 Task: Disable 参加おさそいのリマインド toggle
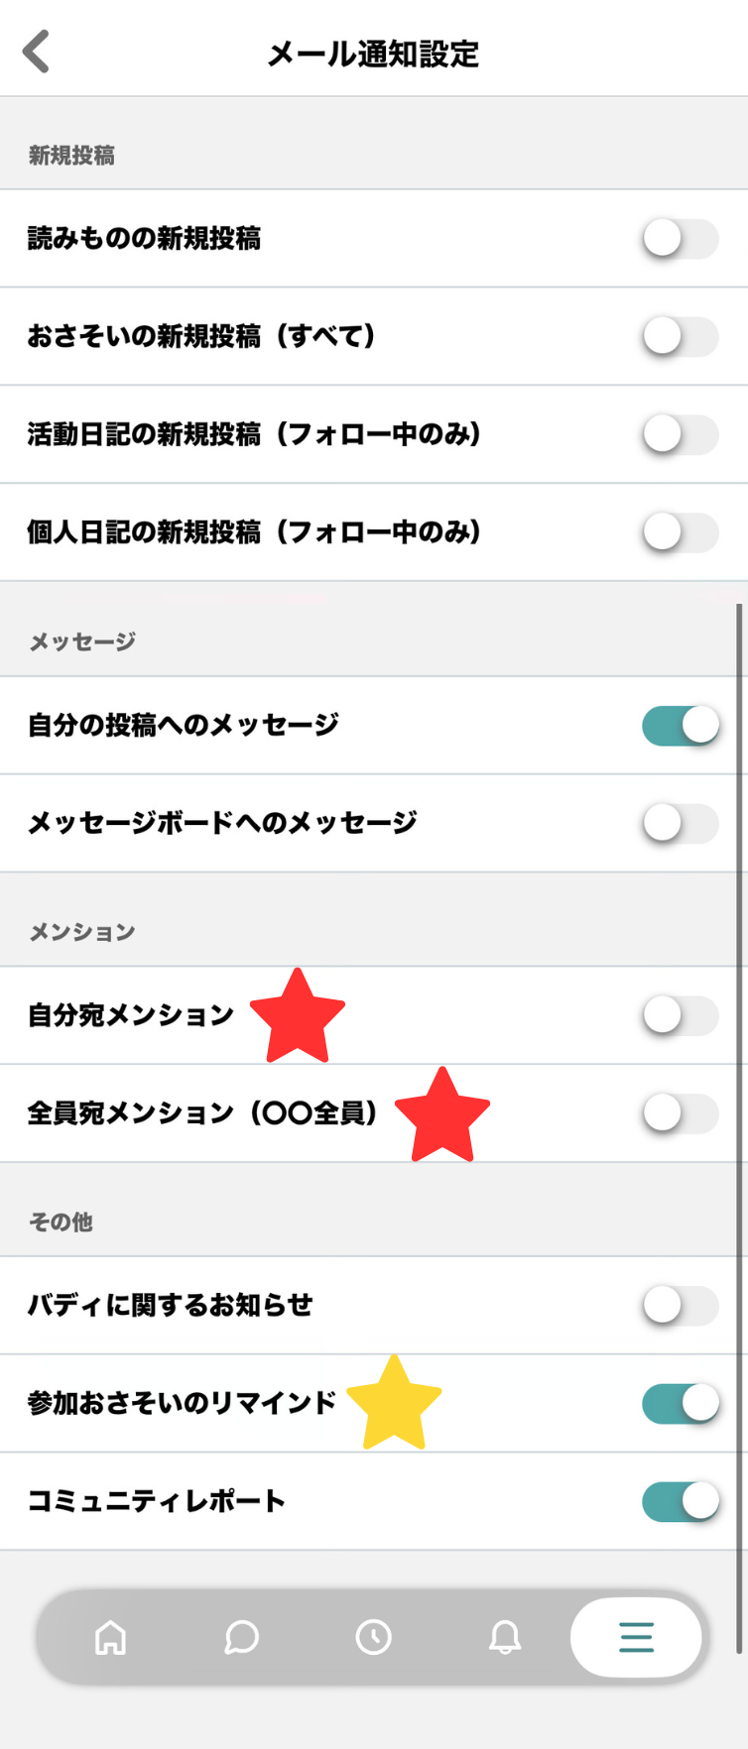point(680,1404)
